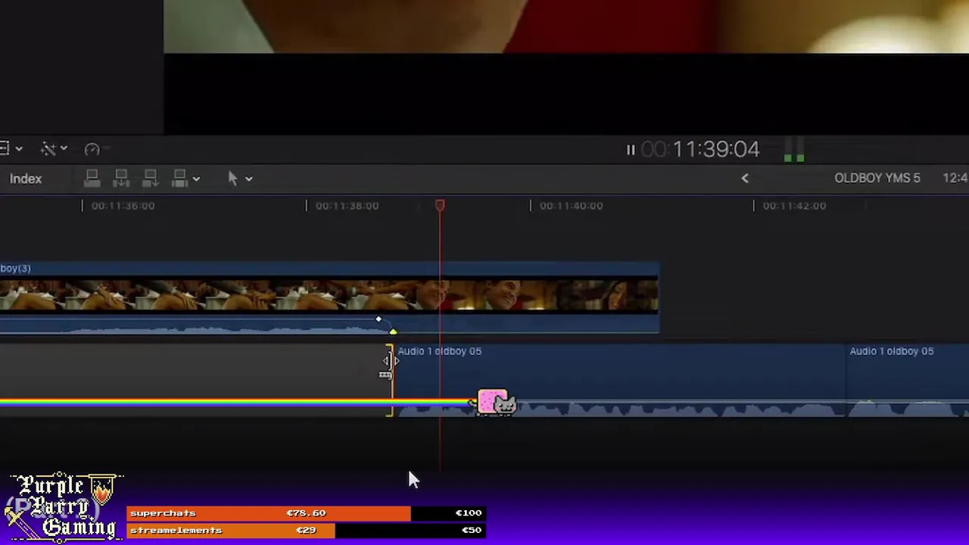
Task: Click the 00:11:38:00 ruler mark
Action: pyautogui.click(x=347, y=205)
